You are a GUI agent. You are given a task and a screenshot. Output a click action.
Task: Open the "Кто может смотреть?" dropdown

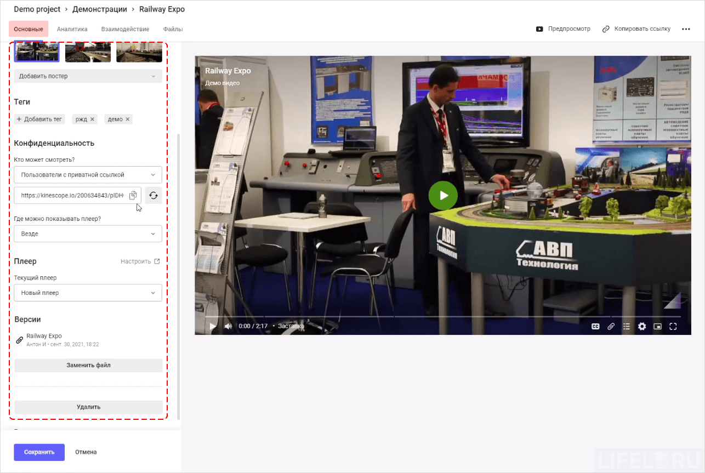(88, 175)
